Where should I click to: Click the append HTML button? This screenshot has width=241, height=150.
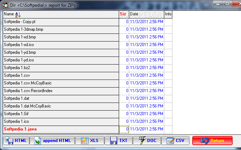[x=52, y=140]
